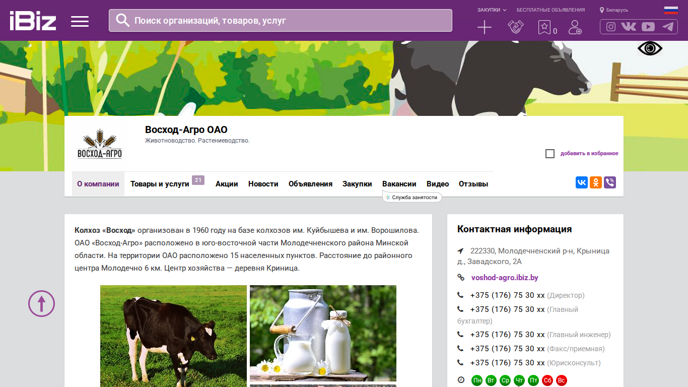This screenshot has width=688, height=387.
Task: Click 'Восход-Агро ОАО' company title
Action: point(186,130)
